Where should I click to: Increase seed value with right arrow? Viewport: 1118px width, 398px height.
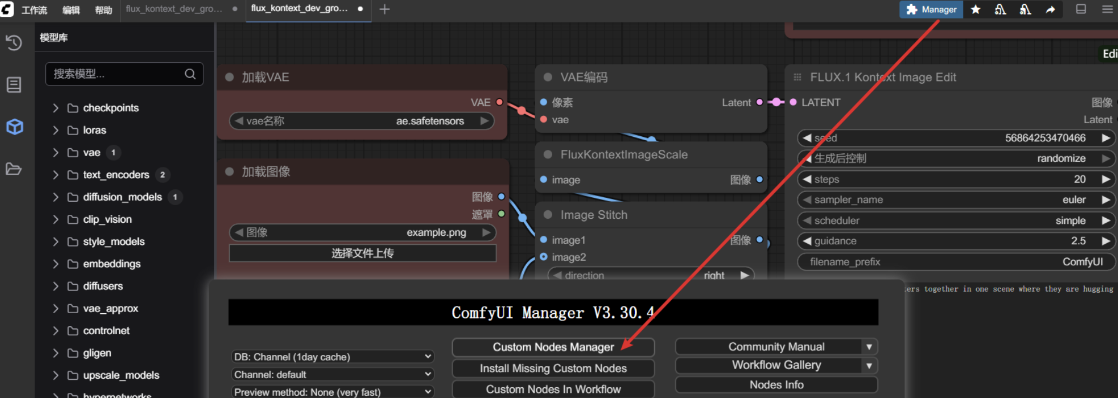[1106, 138]
